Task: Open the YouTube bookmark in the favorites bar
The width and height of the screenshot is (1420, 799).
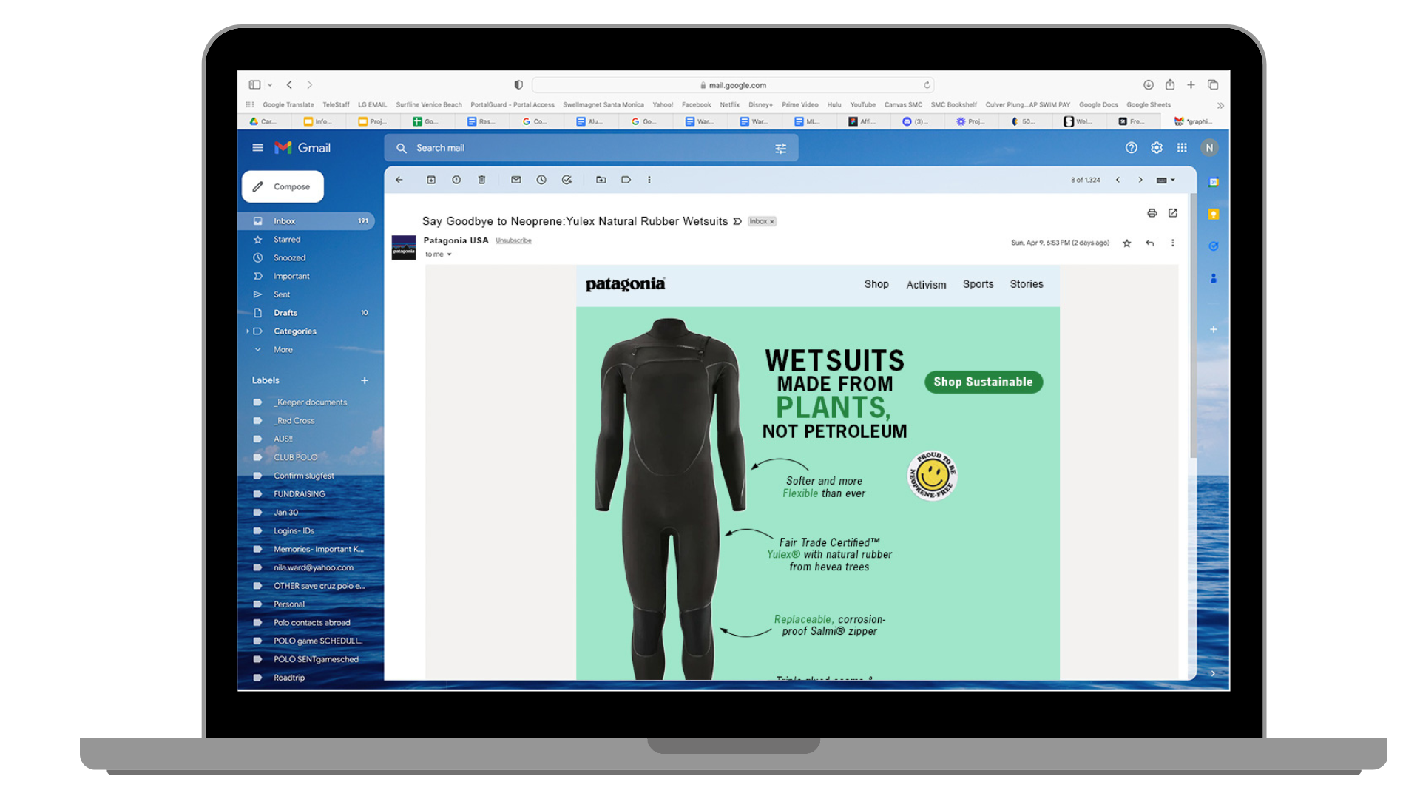Action: click(862, 105)
